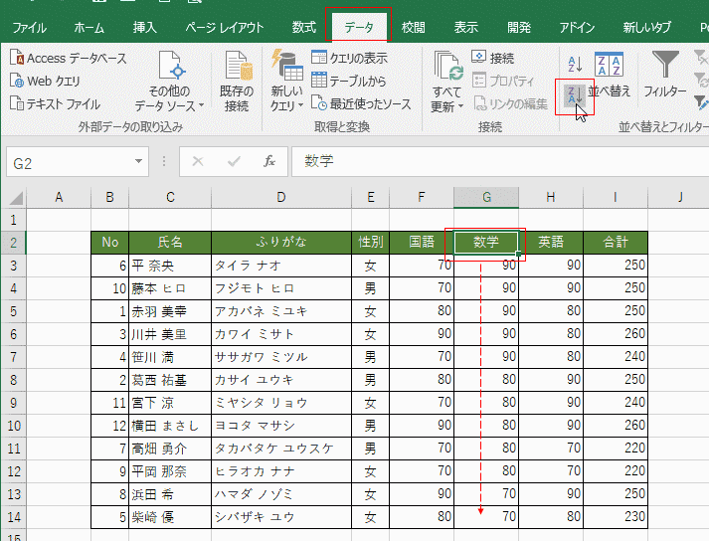This screenshot has height=541, width=709.
Task: Click the 合計 header cell
Action: tap(616, 243)
